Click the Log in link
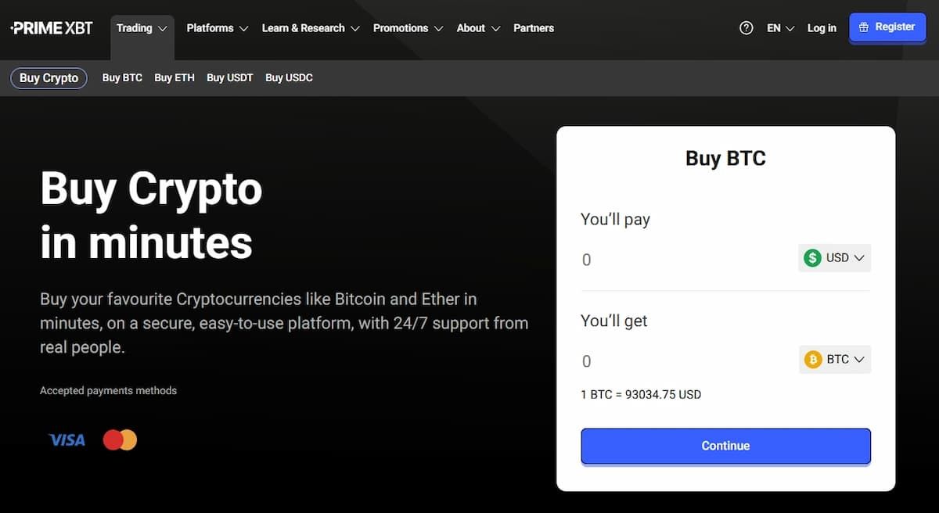Image resolution: width=939 pixels, height=513 pixels. coord(822,28)
